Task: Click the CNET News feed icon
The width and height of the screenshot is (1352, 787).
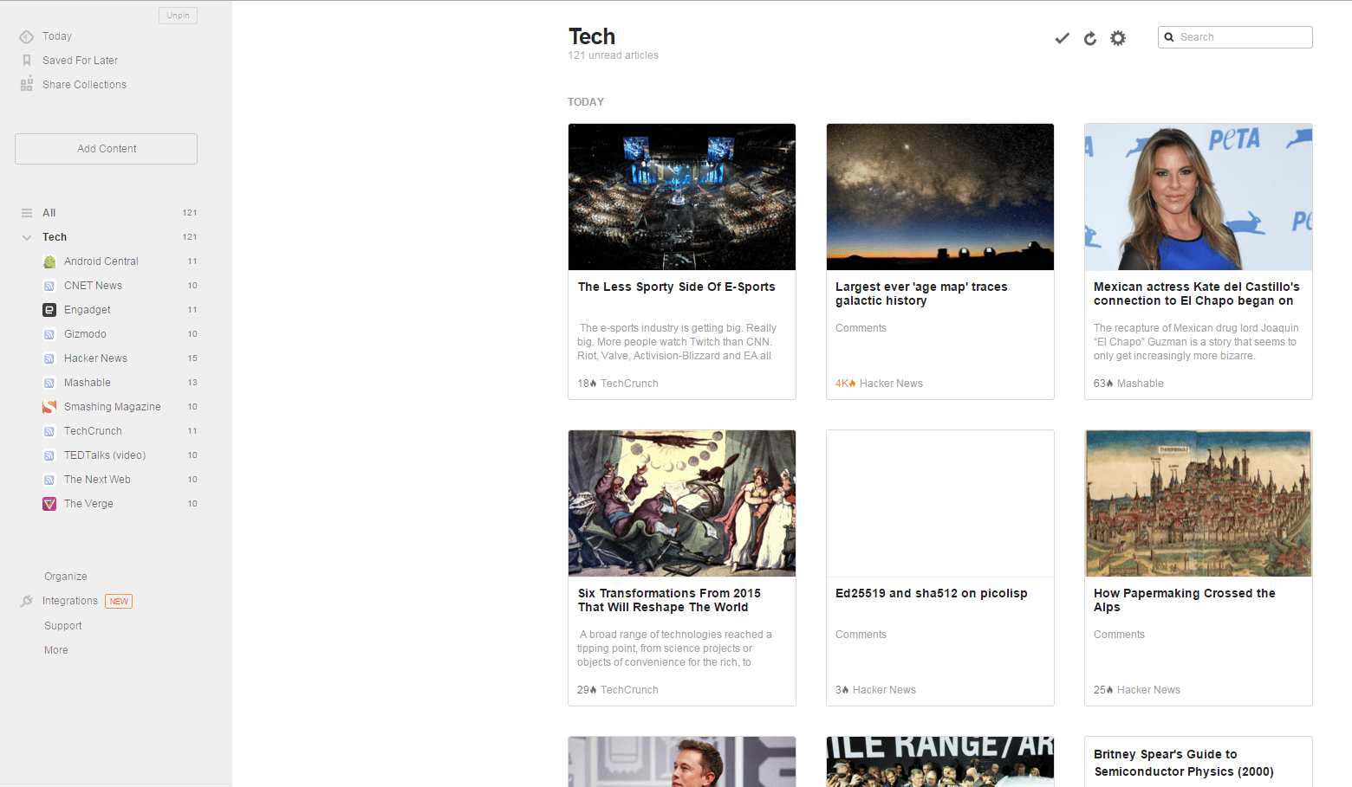Action: coord(49,286)
